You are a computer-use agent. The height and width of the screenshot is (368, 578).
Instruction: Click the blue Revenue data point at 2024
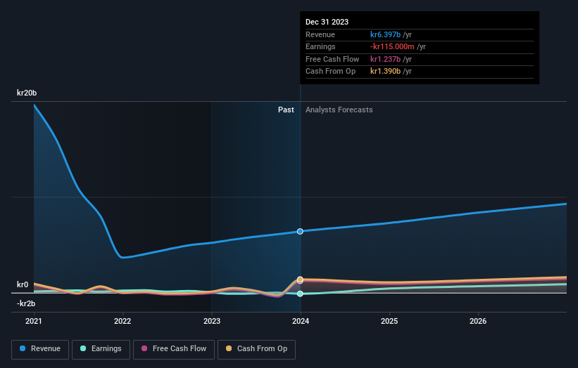pyautogui.click(x=300, y=231)
